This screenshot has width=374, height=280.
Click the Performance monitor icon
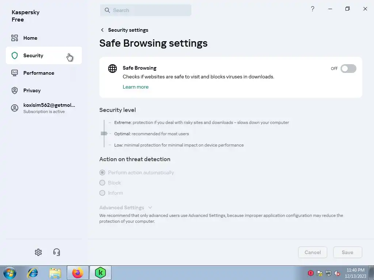tap(15, 73)
